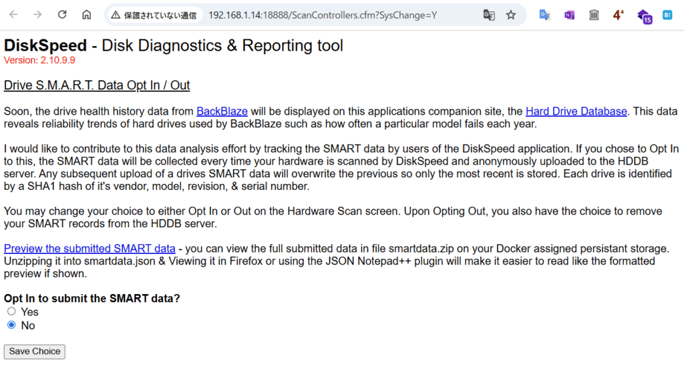The width and height of the screenshot is (684, 376).
Task: Click the Drive S.M.A.R.T. Data Opt In / Out heading
Action: click(97, 85)
